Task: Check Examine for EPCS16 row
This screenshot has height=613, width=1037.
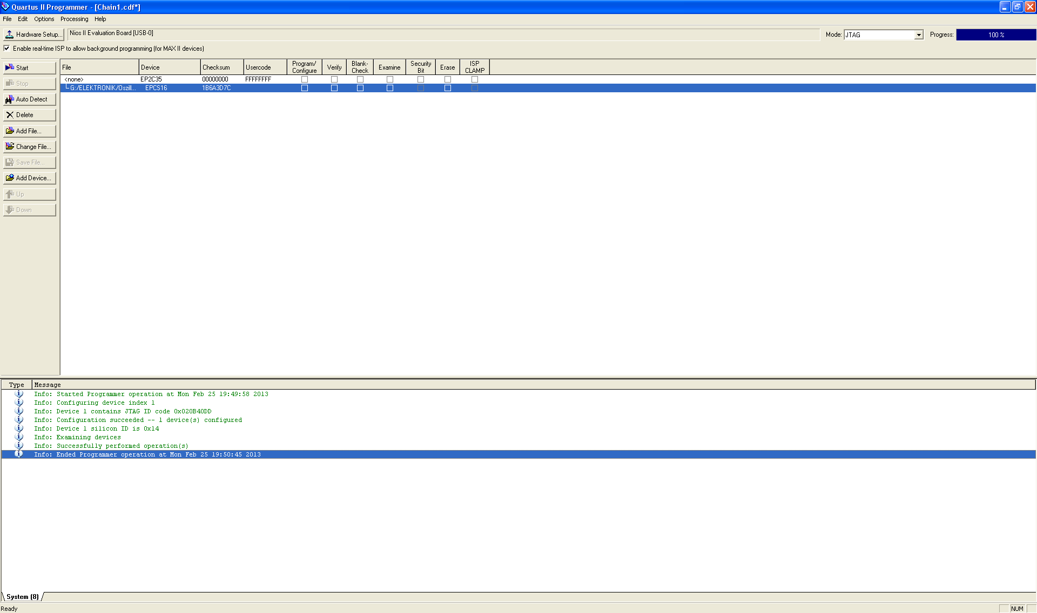Action: coord(390,88)
